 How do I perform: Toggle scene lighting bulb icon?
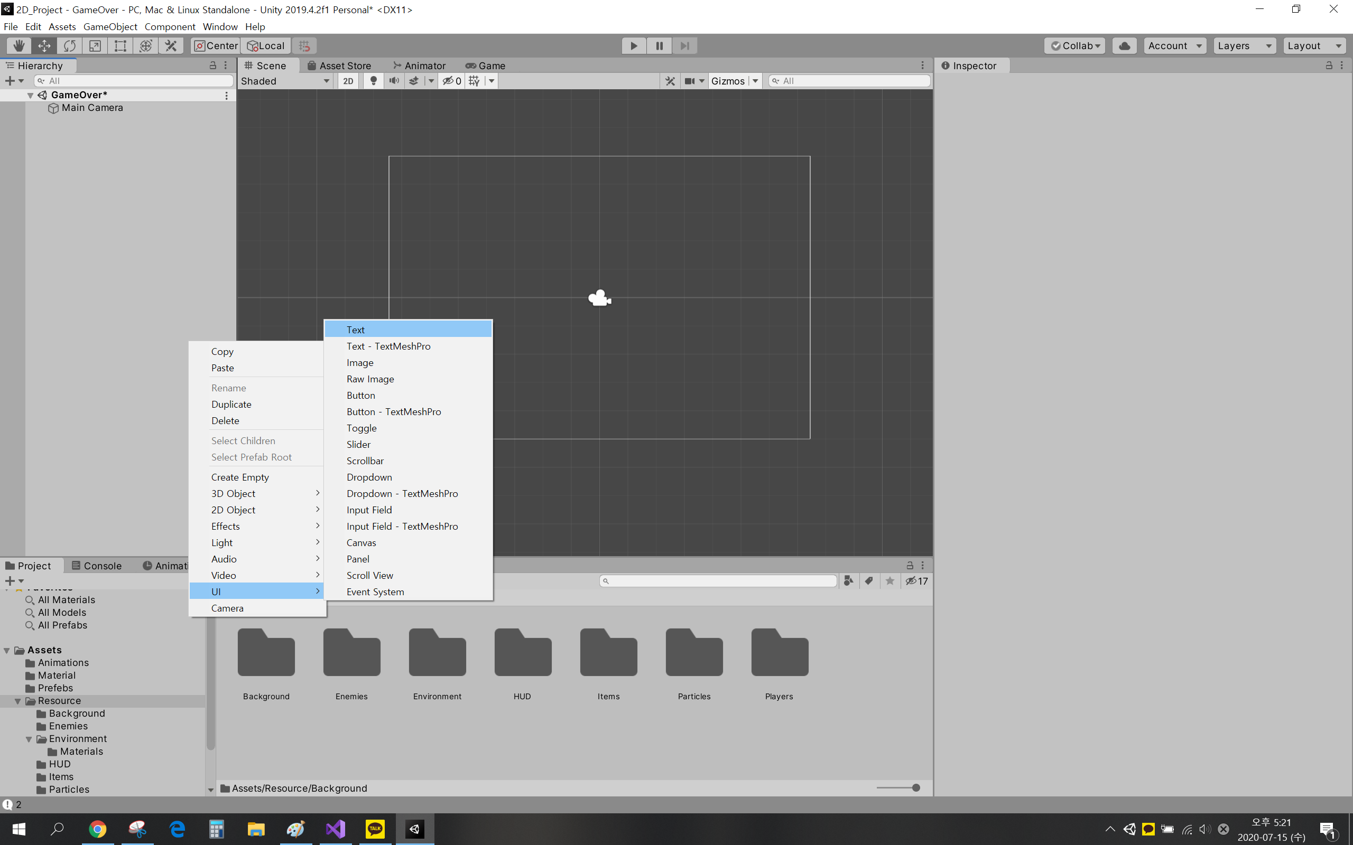click(x=374, y=81)
